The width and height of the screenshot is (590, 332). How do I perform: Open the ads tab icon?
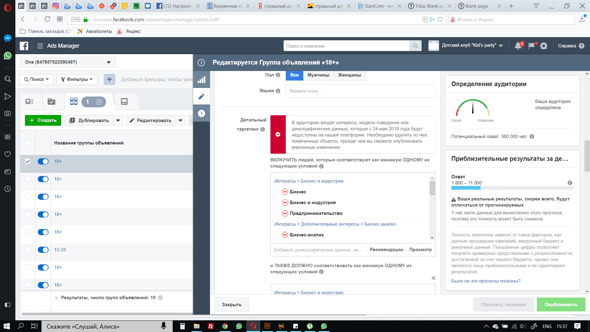(x=124, y=102)
